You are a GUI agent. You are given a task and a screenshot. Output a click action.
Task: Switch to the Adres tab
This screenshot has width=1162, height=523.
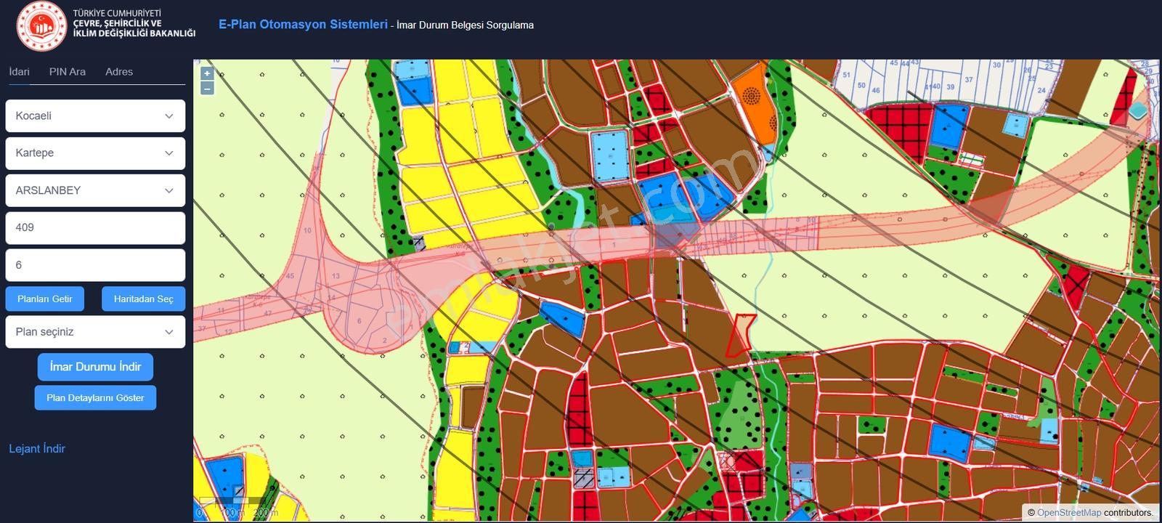[119, 72]
